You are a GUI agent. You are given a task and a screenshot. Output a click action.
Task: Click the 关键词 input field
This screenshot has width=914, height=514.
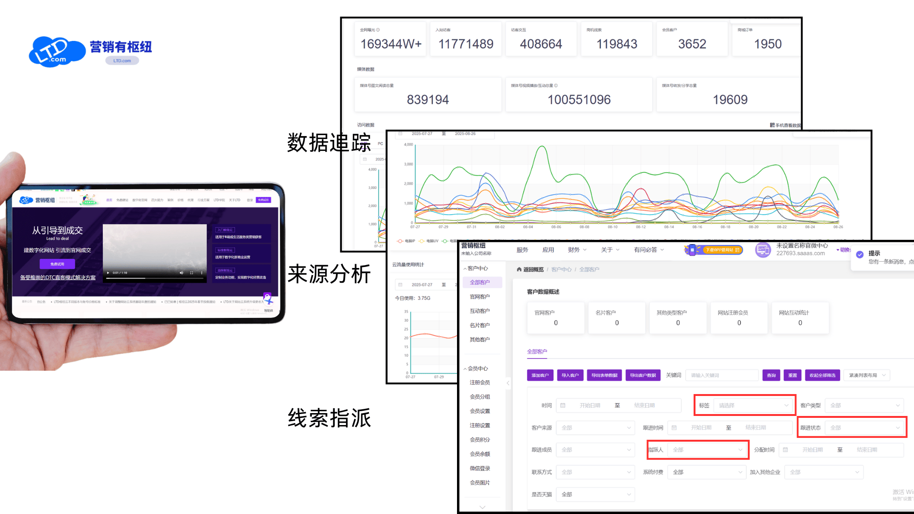coord(722,376)
